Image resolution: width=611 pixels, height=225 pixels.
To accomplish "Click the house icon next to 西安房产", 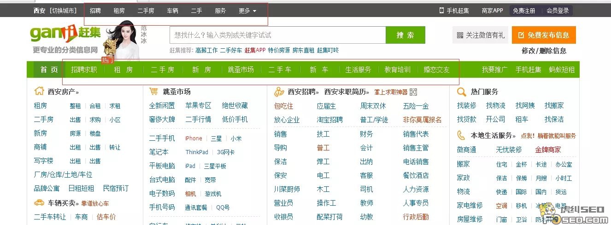I will (39, 91).
